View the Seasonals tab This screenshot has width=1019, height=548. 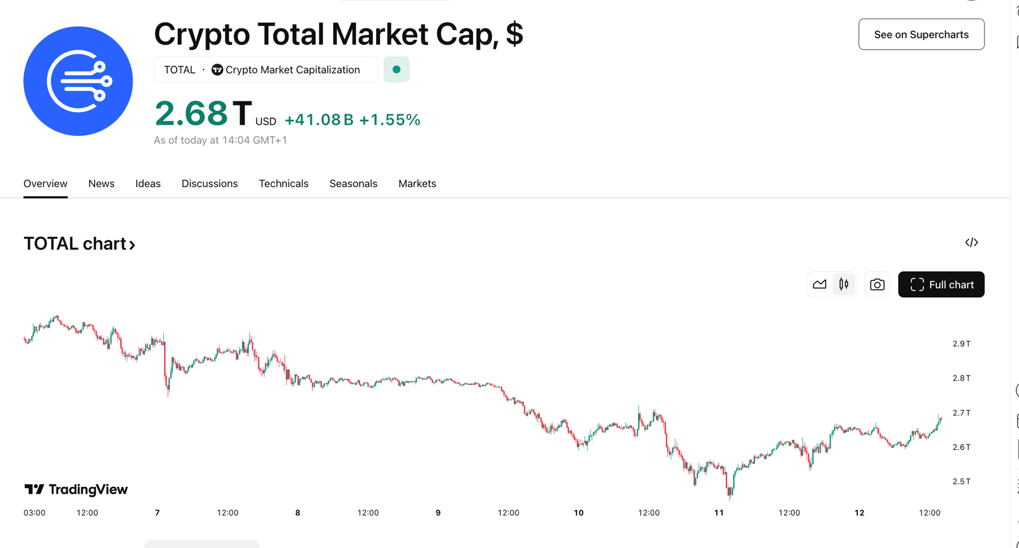coord(353,184)
